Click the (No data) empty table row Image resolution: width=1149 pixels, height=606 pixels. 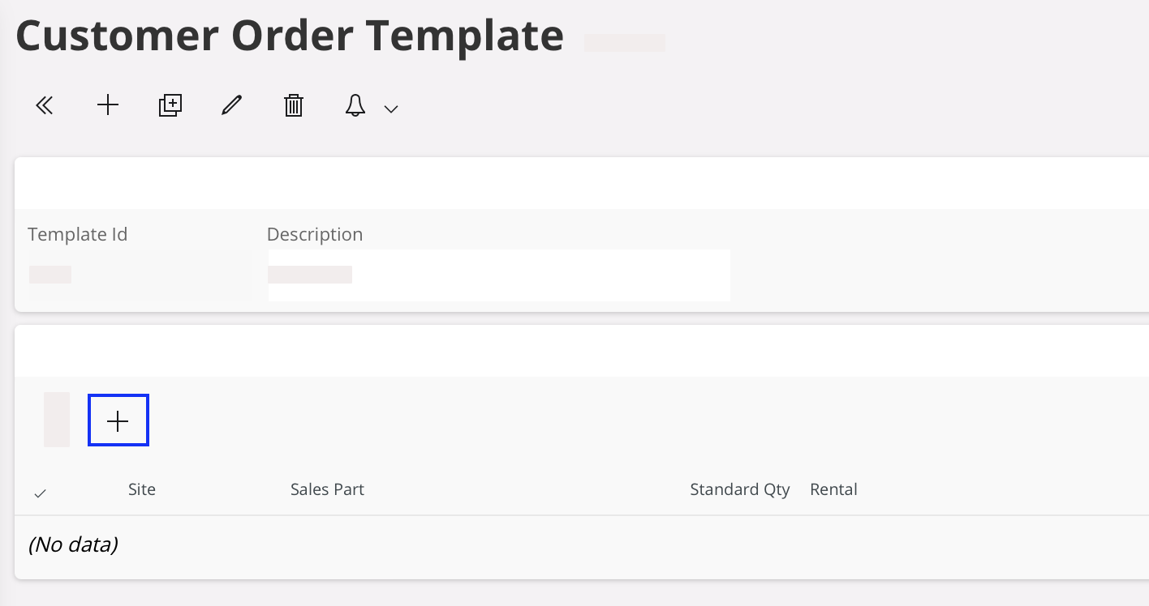pyautogui.click(x=73, y=544)
